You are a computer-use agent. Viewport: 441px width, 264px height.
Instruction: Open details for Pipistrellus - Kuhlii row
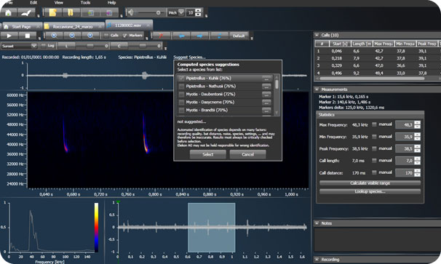[266, 79]
